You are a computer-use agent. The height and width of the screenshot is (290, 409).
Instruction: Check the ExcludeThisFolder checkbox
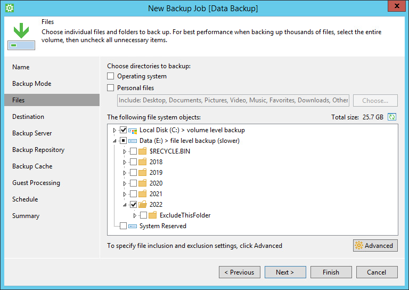[143, 215]
